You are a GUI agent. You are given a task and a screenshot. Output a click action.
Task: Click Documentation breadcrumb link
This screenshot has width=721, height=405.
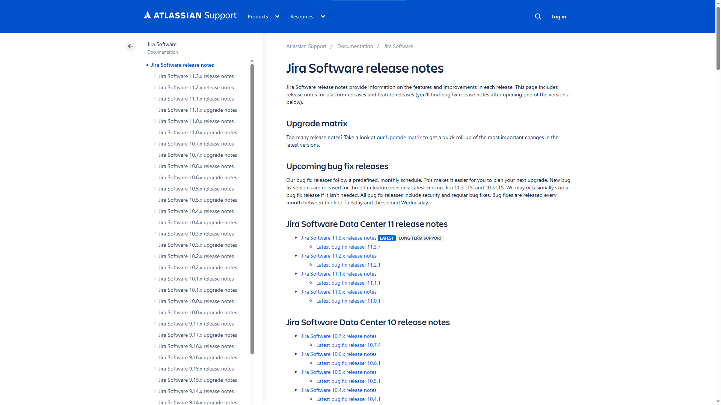(355, 46)
